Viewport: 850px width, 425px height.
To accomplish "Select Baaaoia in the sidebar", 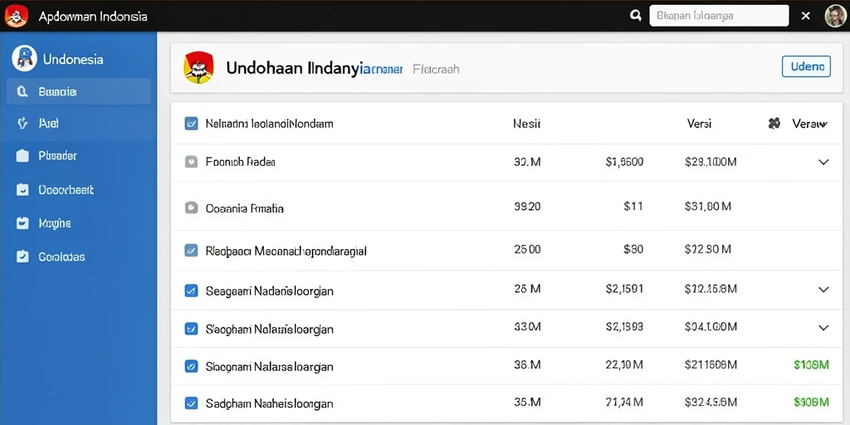I will click(x=79, y=91).
